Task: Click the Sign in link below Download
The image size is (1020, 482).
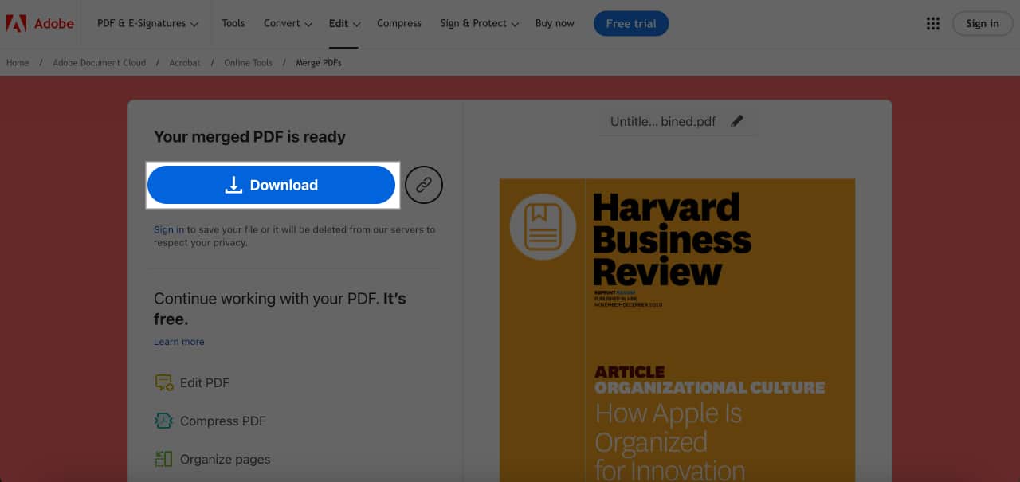Action: (169, 229)
